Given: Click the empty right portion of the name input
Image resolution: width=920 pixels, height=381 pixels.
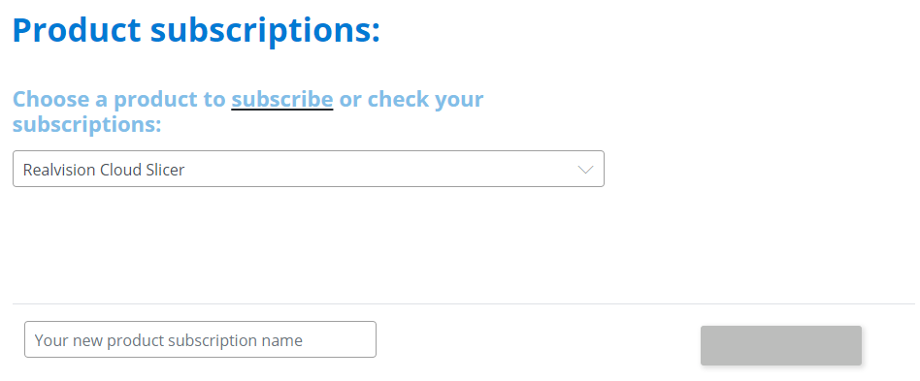Looking at the screenshot, I should click(x=341, y=338).
